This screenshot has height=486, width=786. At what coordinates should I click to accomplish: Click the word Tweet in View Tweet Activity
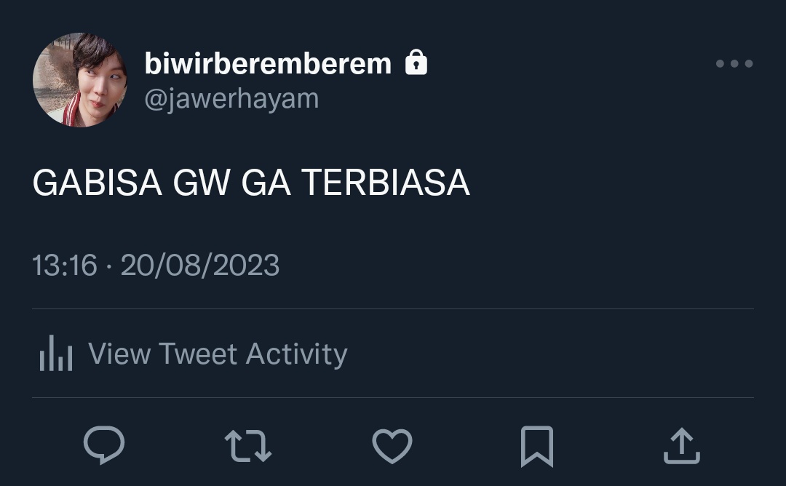tap(198, 354)
